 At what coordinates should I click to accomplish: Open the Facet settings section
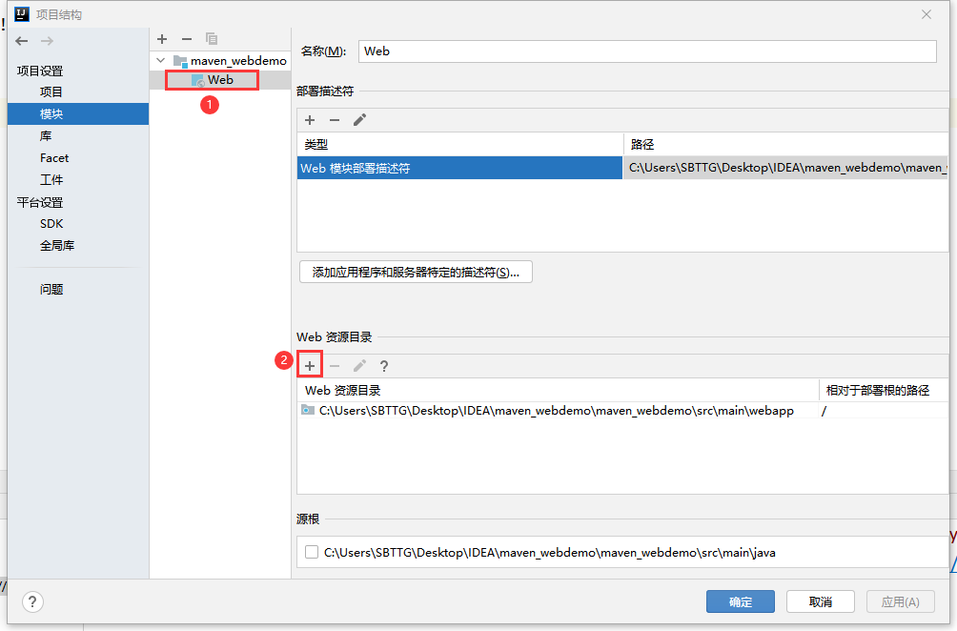coord(54,158)
